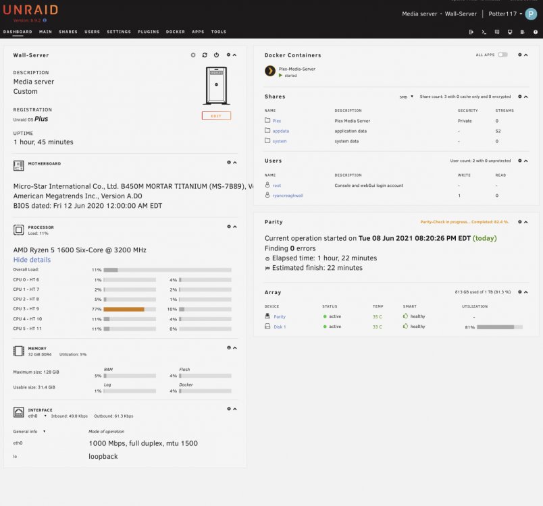Open Docker Containers settings gear
543x506 pixels.
(520, 55)
